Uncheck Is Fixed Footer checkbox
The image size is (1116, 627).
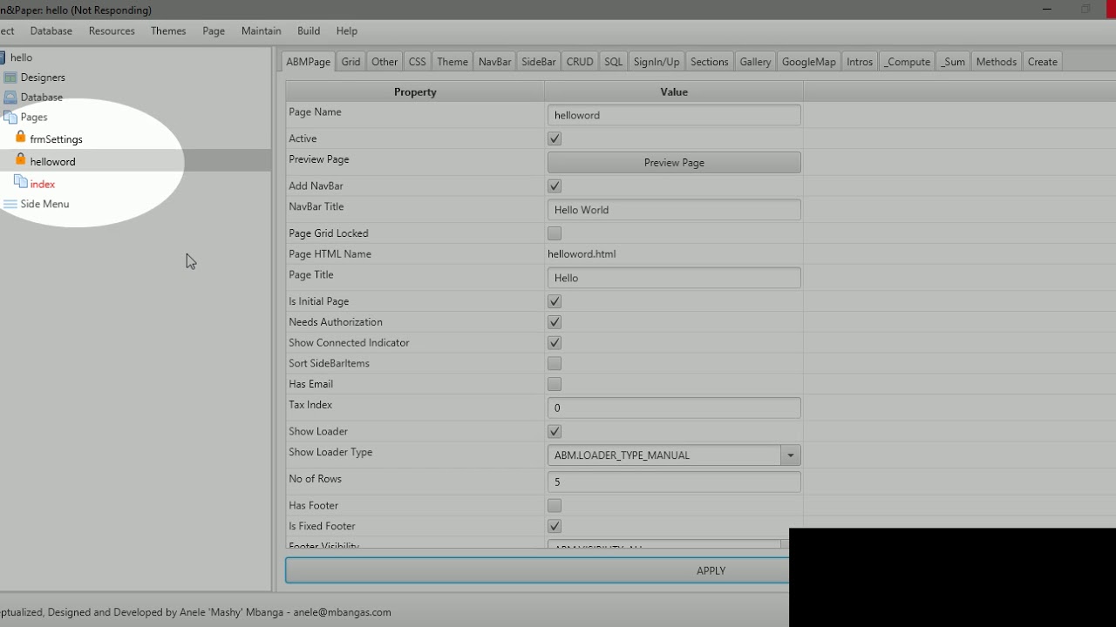pyautogui.click(x=555, y=527)
